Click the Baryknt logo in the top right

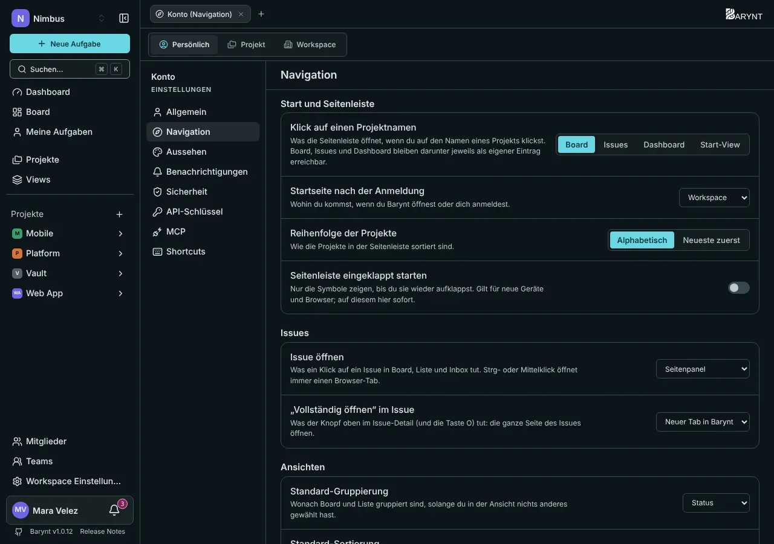(x=744, y=14)
